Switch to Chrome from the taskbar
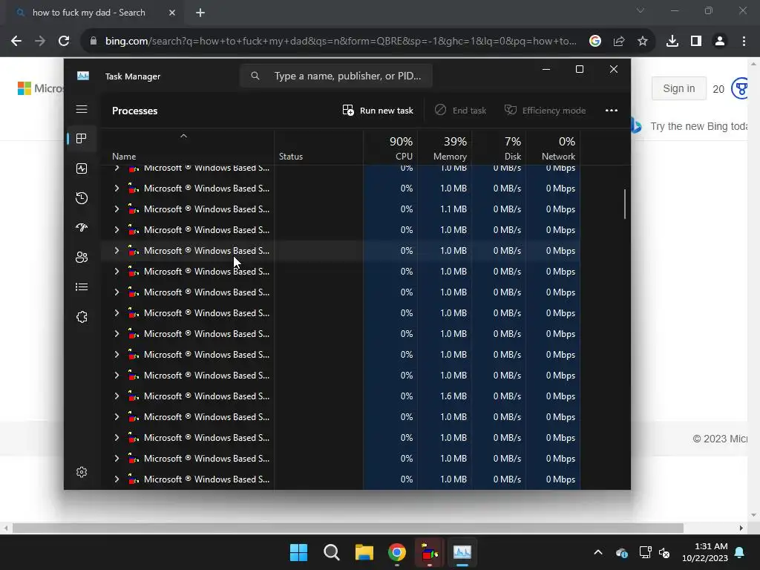Viewport: 760px width, 570px height. tap(397, 552)
